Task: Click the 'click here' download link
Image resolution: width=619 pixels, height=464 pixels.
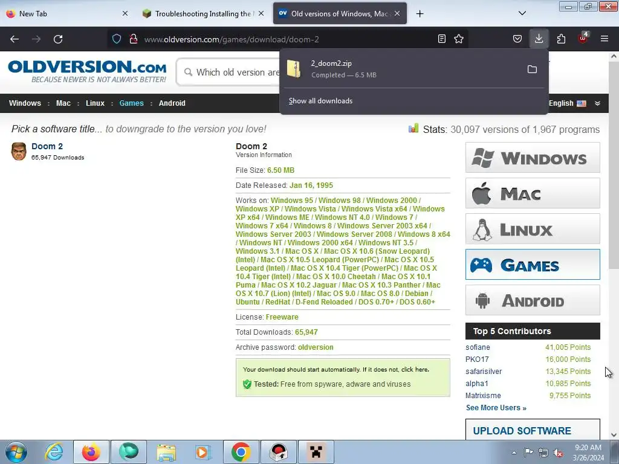Action: pos(415,370)
